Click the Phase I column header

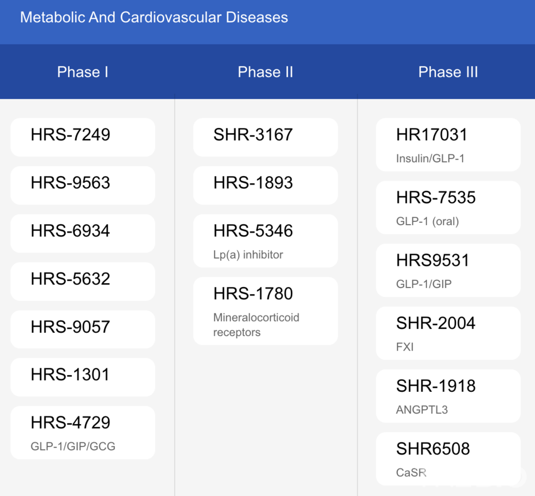[82, 72]
